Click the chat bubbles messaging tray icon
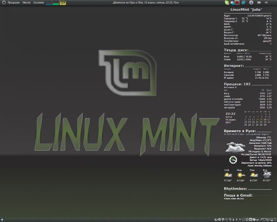This screenshot has height=222, width=277. tap(232, 3)
